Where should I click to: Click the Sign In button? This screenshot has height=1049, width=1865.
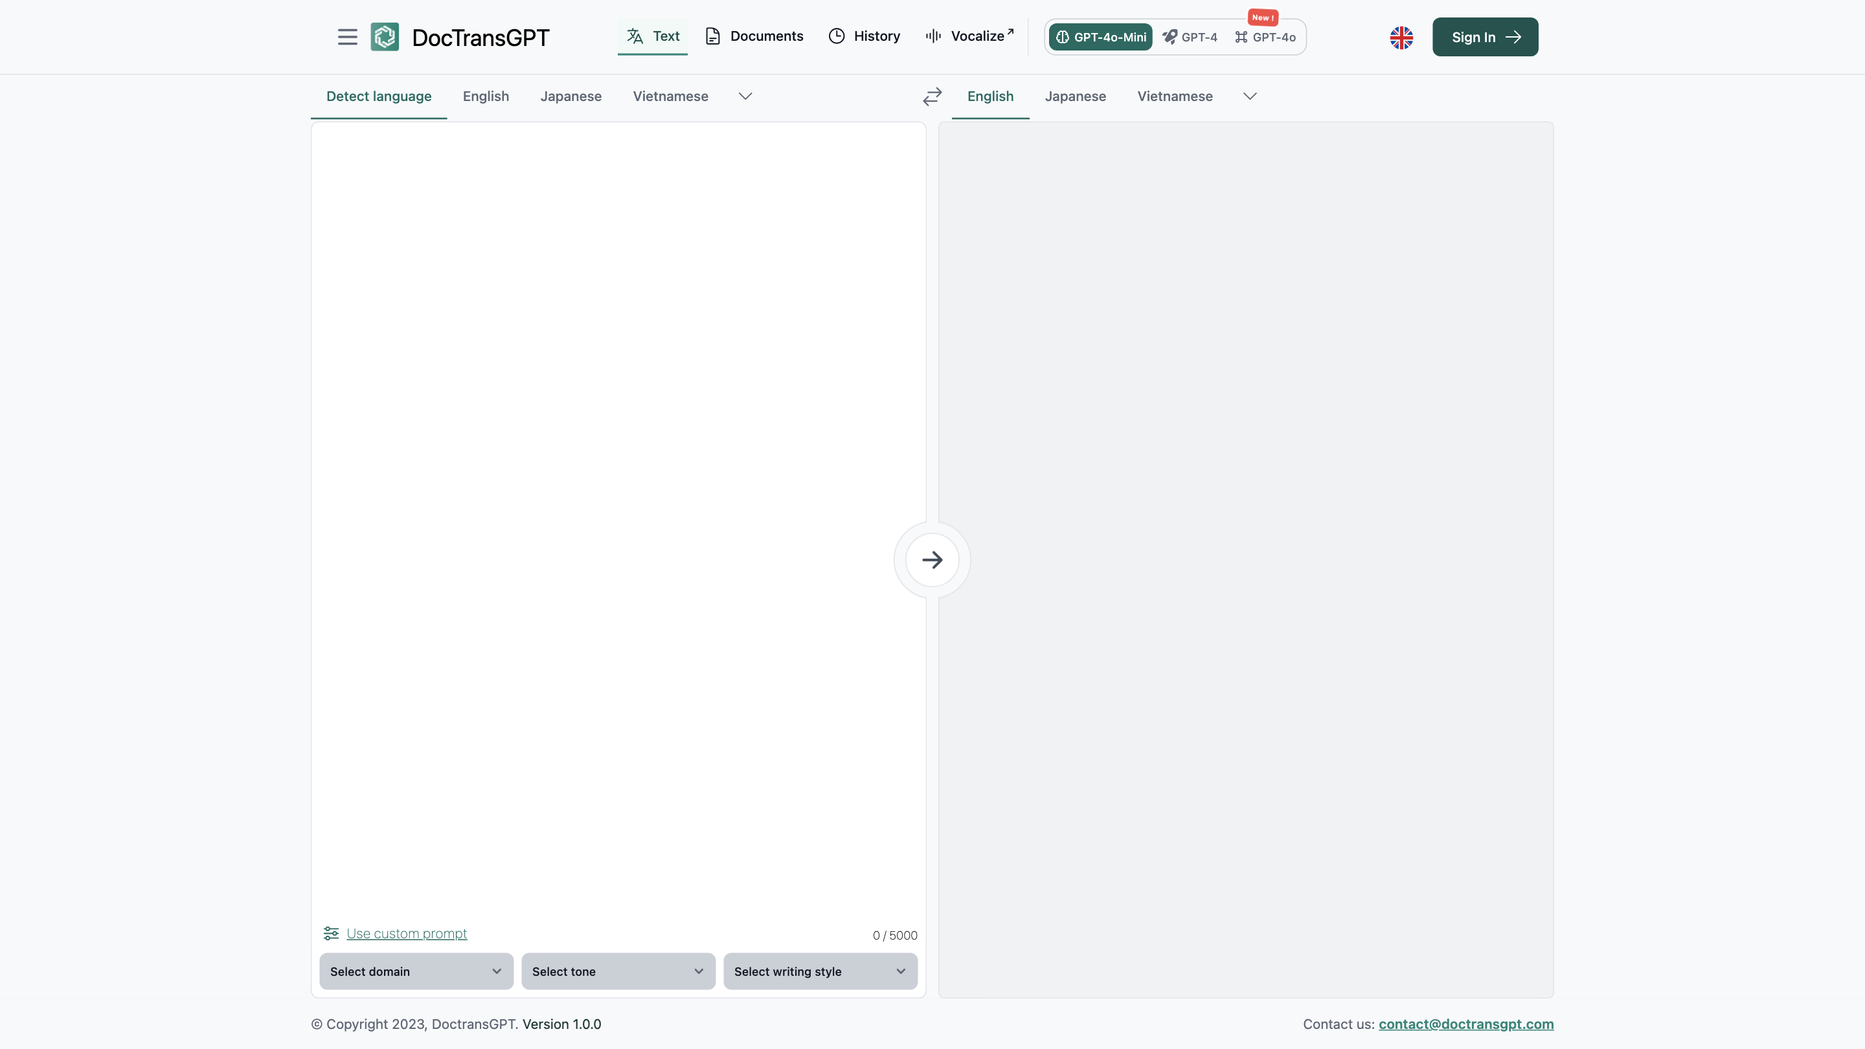click(x=1485, y=37)
